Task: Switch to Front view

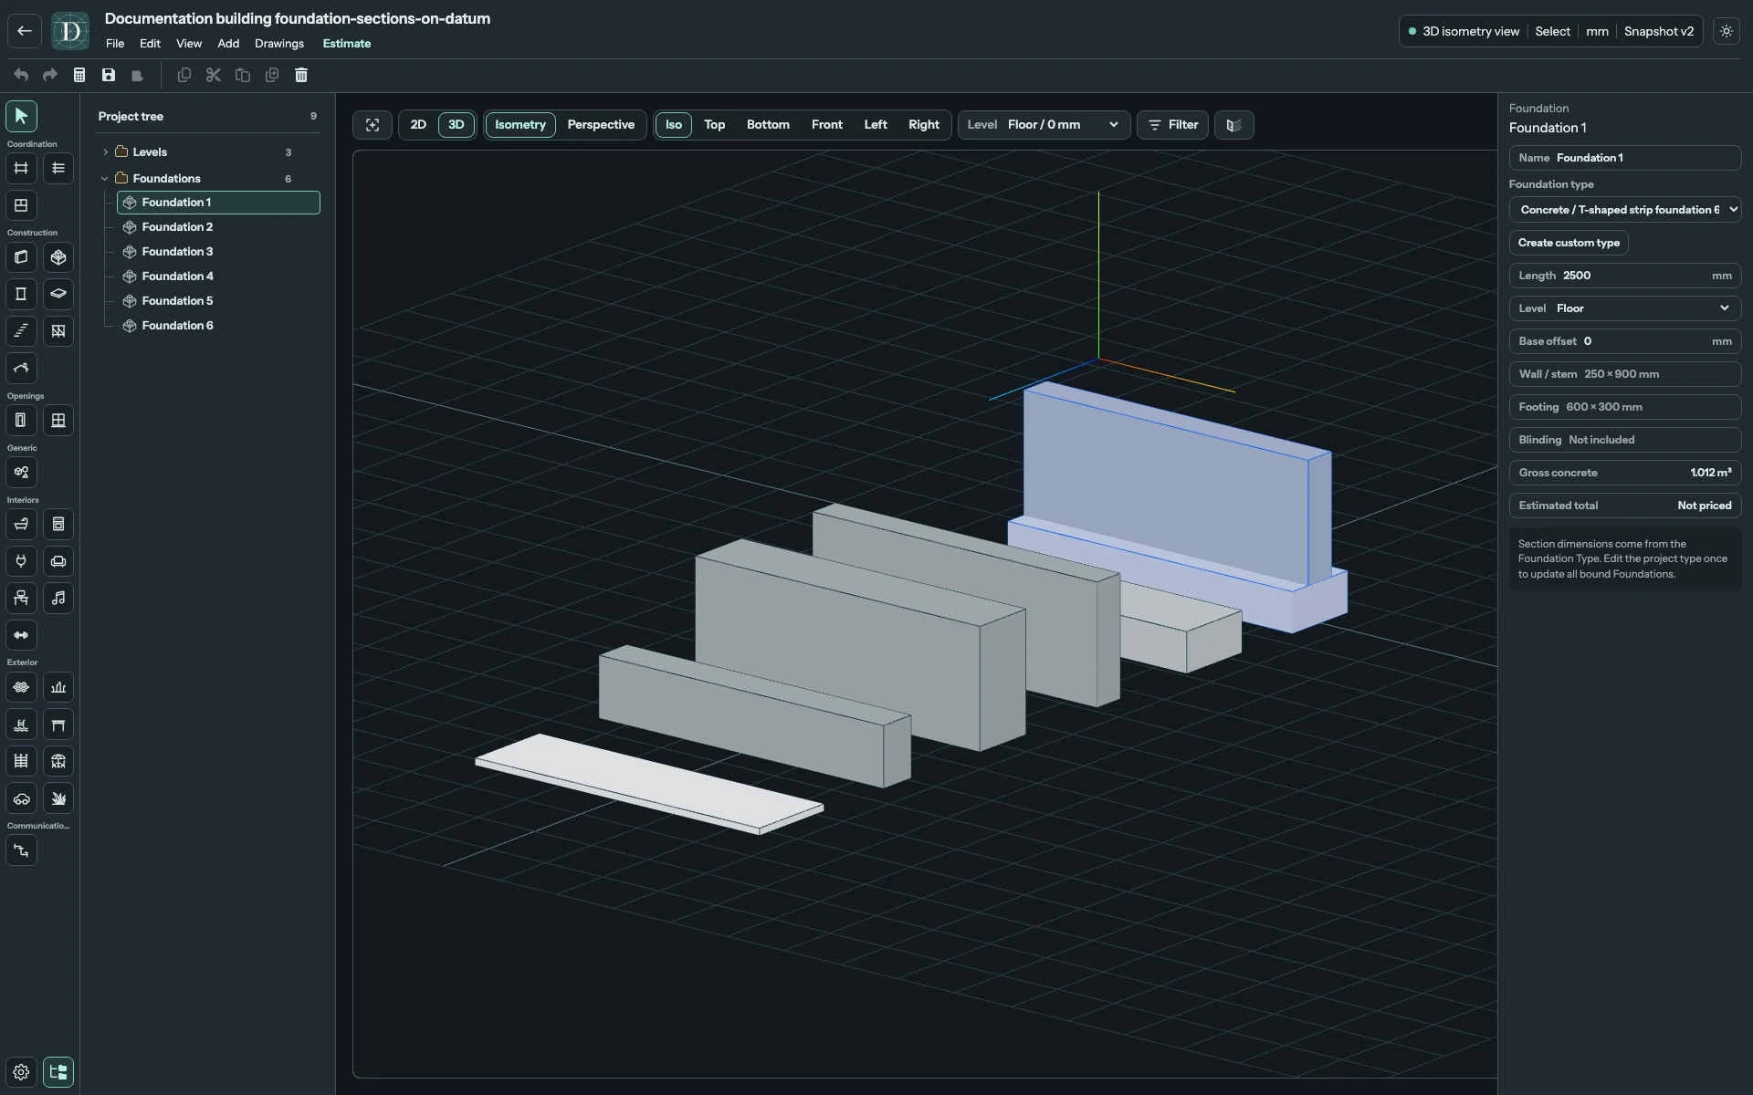Action: pyautogui.click(x=827, y=125)
